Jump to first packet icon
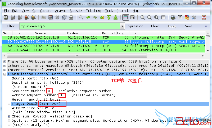The height and width of the screenshot is (128, 212). (x=109, y=17)
